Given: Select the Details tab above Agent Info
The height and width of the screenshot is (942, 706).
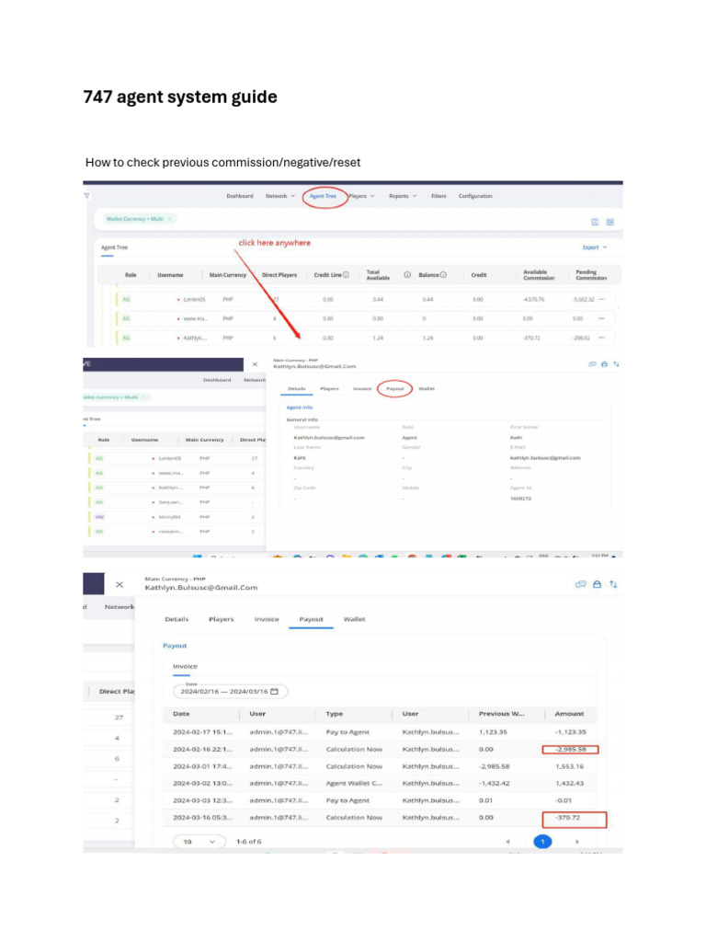Looking at the screenshot, I should (297, 389).
